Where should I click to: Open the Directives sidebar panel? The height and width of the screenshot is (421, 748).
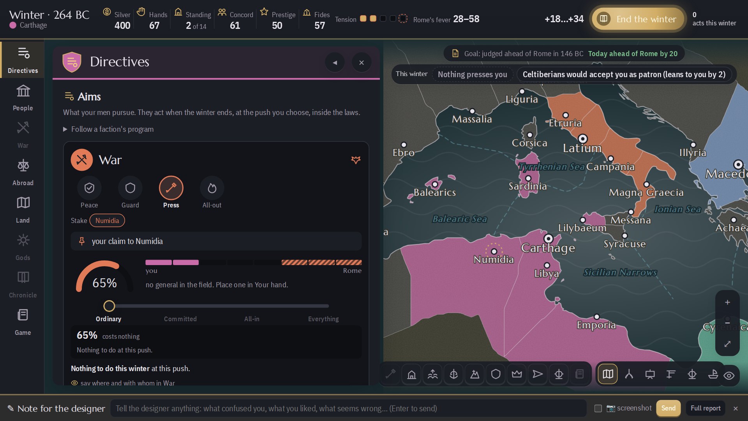click(x=23, y=60)
